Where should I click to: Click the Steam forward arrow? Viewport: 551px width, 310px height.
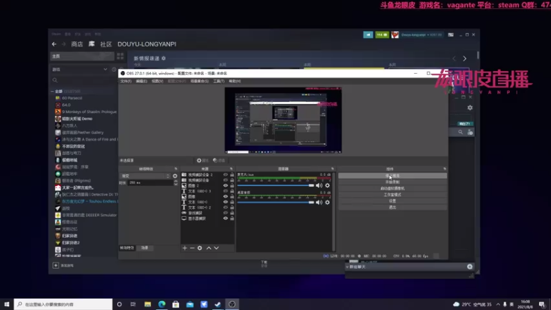[x=63, y=44]
